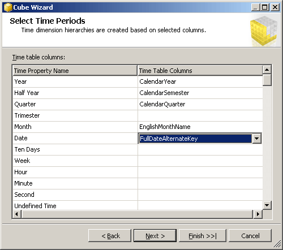
Task: Click the scroll up arrow of the grid
Action: (x=267, y=70)
